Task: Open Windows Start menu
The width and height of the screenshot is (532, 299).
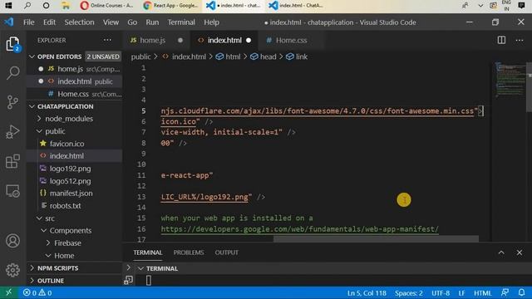Action: (x=8, y=6)
